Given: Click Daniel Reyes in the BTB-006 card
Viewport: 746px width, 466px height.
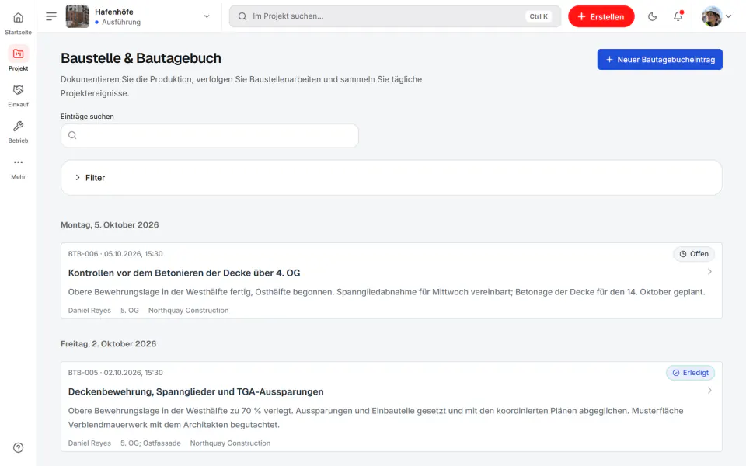Looking at the screenshot, I should coord(89,311).
